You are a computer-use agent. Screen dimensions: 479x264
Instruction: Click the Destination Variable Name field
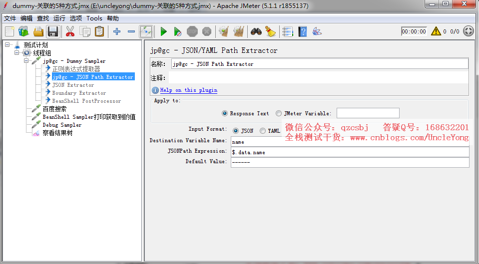(x=350, y=142)
